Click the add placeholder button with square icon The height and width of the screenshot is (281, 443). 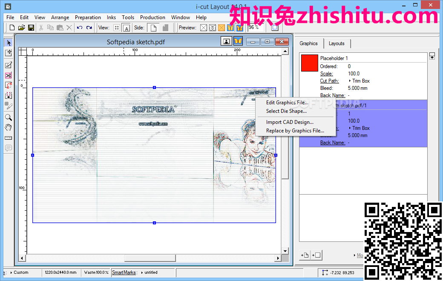(x=316, y=255)
